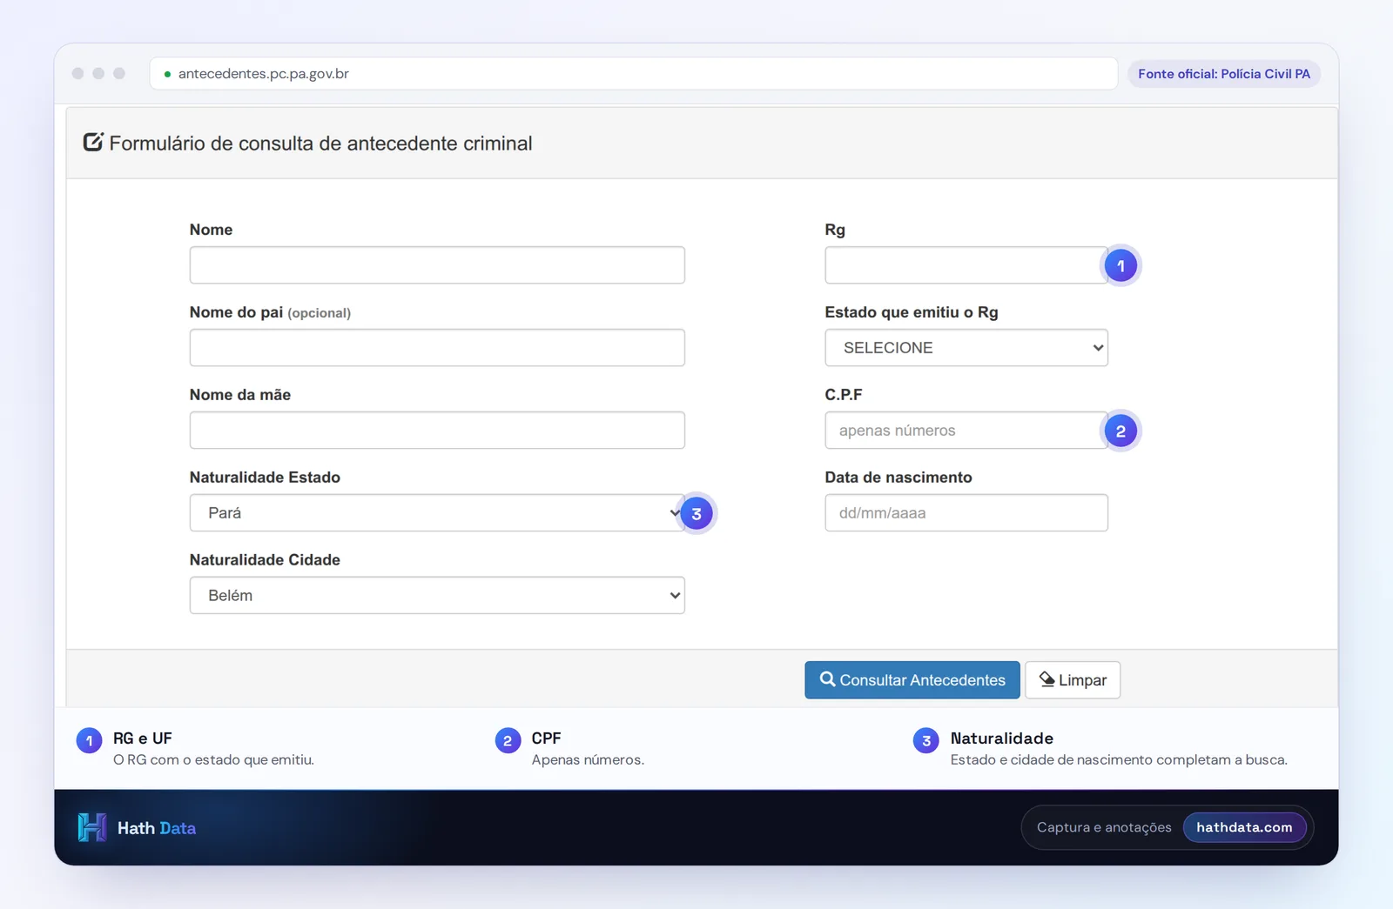Click the hathdata.com link
This screenshot has width=1393, height=909.
[x=1244, y=827]
